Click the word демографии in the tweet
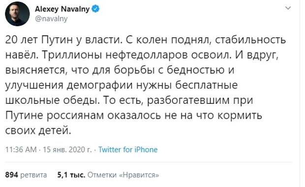This screenshot has width=305, height=187. (x=100, y=86)
